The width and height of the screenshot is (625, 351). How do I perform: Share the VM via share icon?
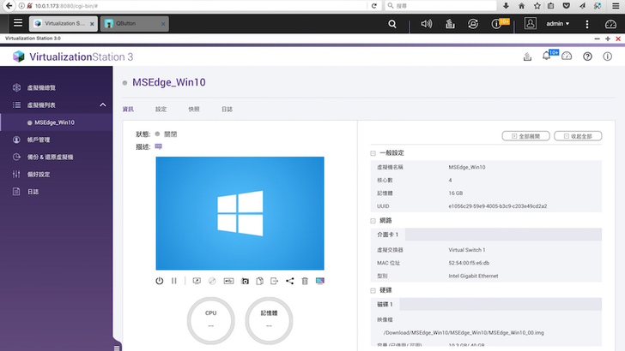click(289, 281)
